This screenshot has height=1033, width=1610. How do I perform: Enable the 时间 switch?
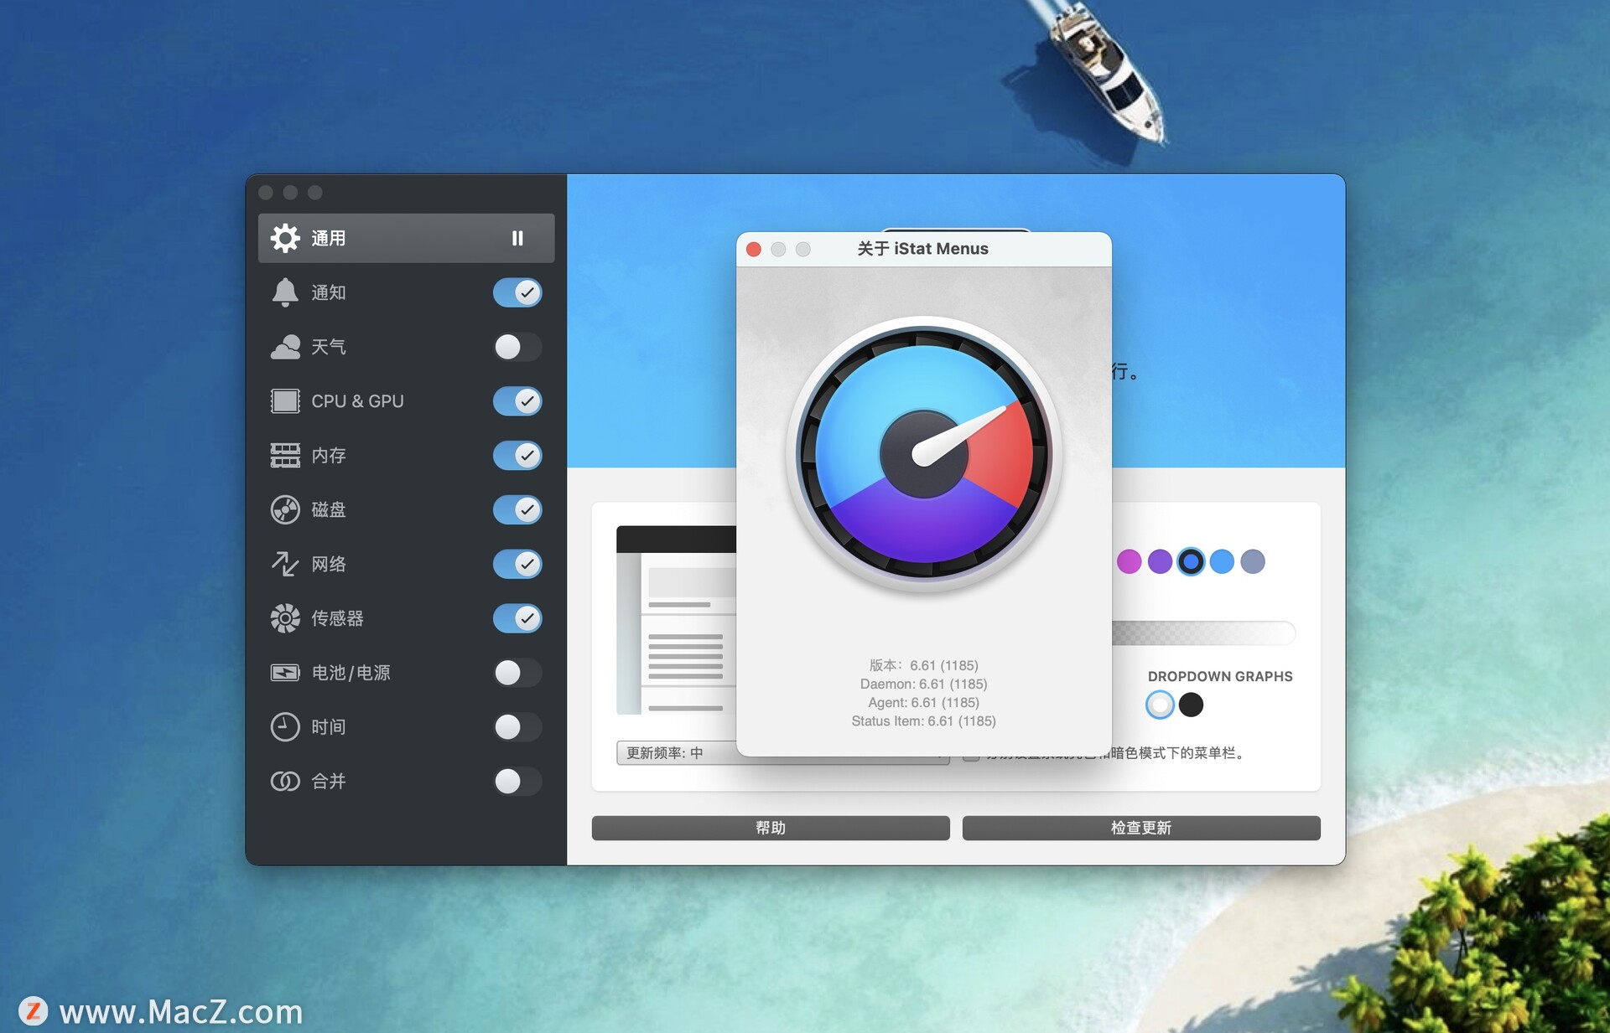coord(517,727)
